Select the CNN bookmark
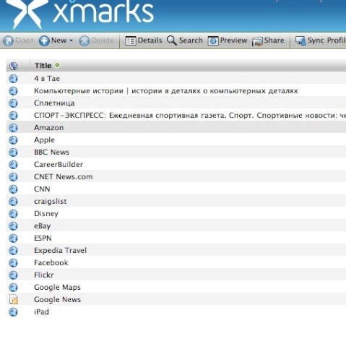The image size is (346, 339). (x=176, y=189)
